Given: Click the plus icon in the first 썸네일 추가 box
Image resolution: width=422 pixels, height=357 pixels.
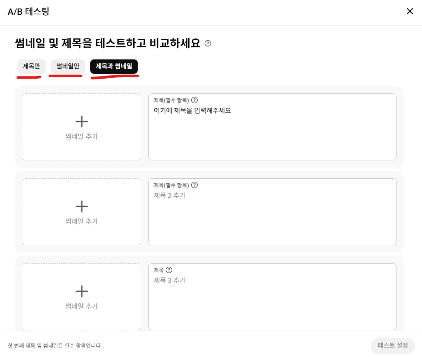Looking at the screenshot, I should [x=82, y=121].
